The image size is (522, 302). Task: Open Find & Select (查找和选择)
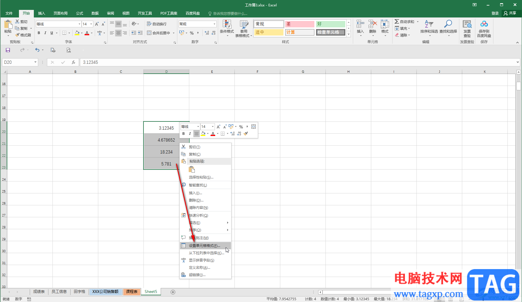[x=448, y=28]
